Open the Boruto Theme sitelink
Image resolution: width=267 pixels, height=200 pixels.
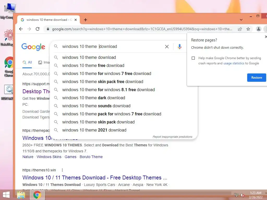click(91, 157)
